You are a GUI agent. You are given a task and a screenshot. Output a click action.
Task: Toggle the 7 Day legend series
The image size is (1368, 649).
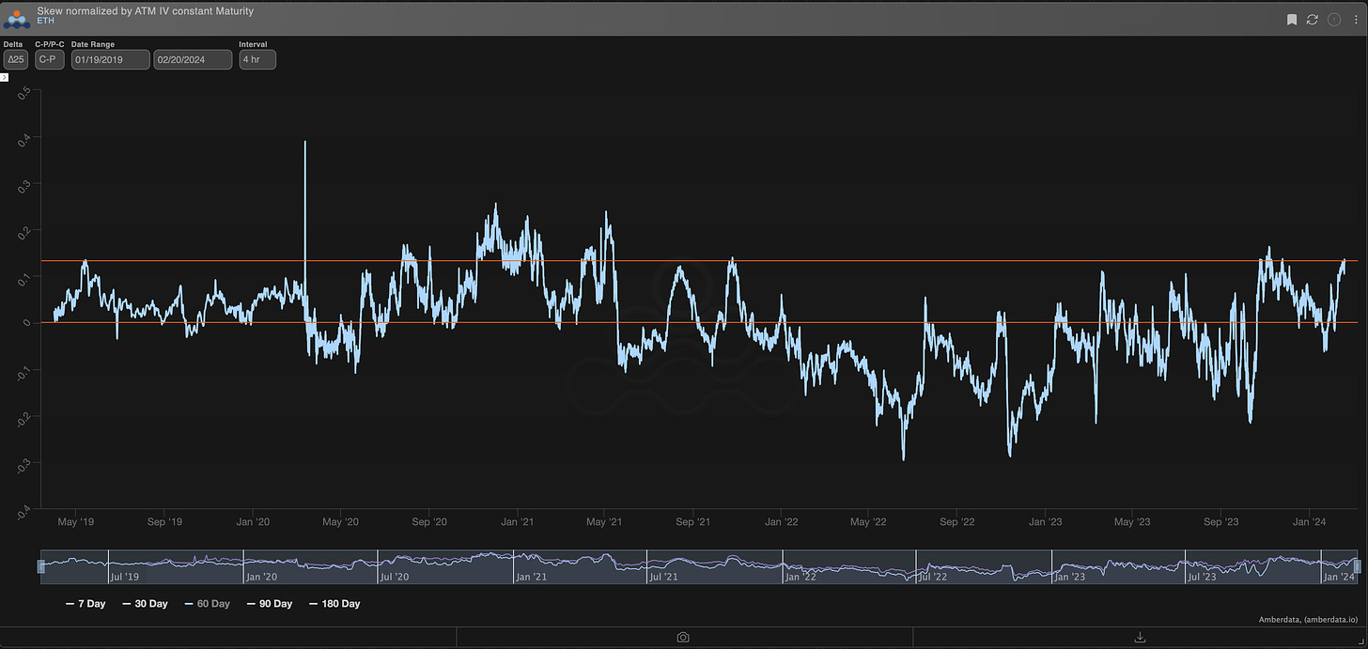(85, 604)
